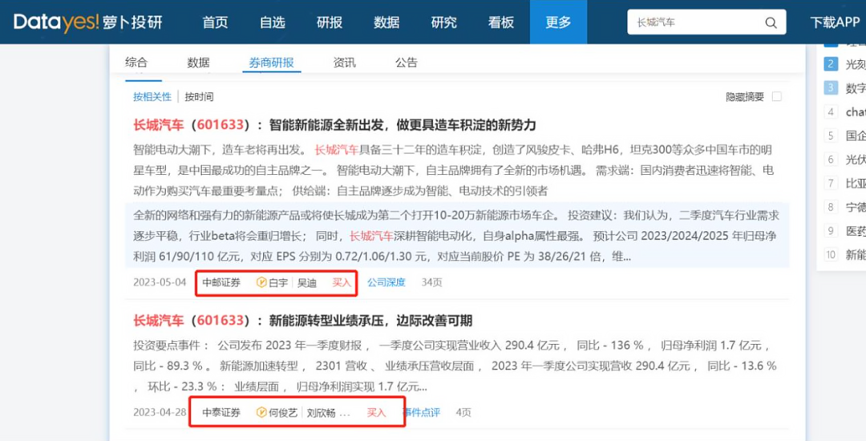Image resolution: width=866 pixels, height=441 pixels.
Task: Click analyst badge icon next to 白宇
Action: point(261,283)
